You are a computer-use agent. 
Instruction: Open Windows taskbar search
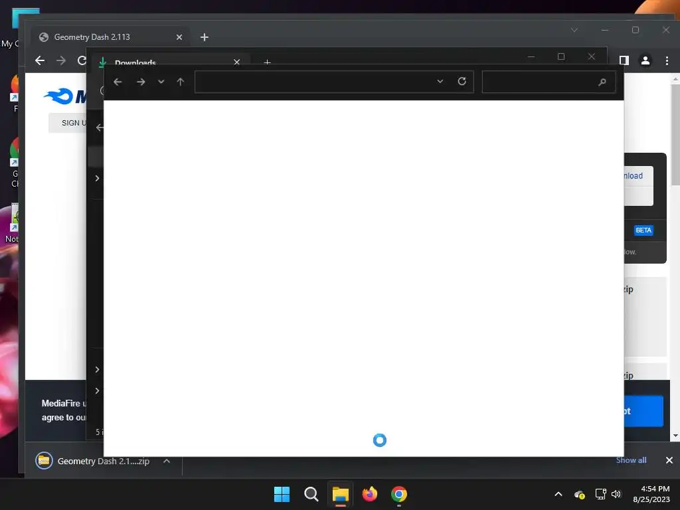coord(311,494)
